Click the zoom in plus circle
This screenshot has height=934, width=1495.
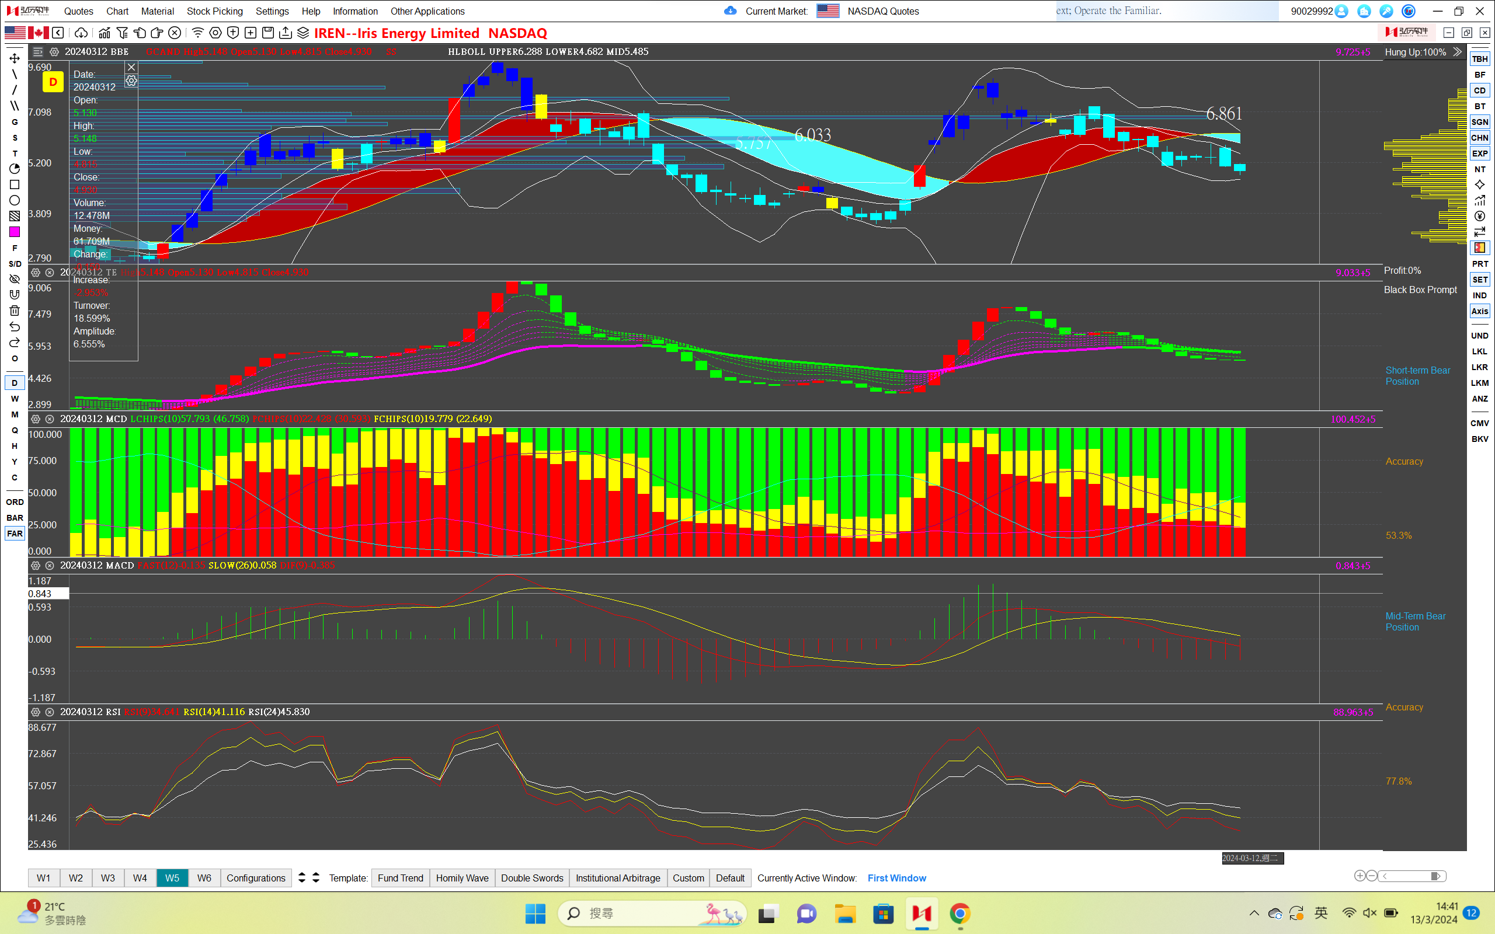tap(1360, 876)
